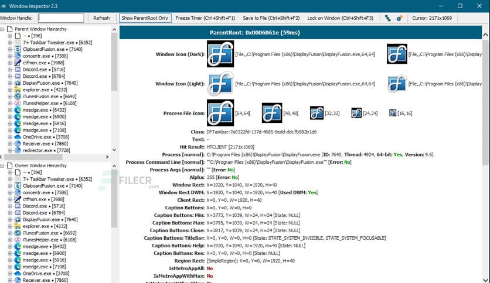
Task: Click concentr.exe icon in Owner hierarchy
Action: [18, 192]
